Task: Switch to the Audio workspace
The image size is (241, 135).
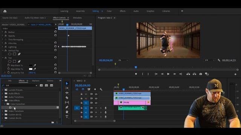Action: point(136,11)
